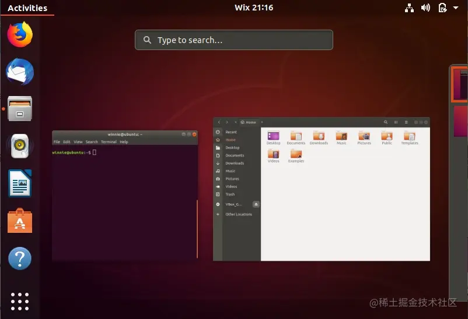Viewport: 468px width, 319px height.
Task: Open LibreOffice Writer from the dock
Action: 20,183
